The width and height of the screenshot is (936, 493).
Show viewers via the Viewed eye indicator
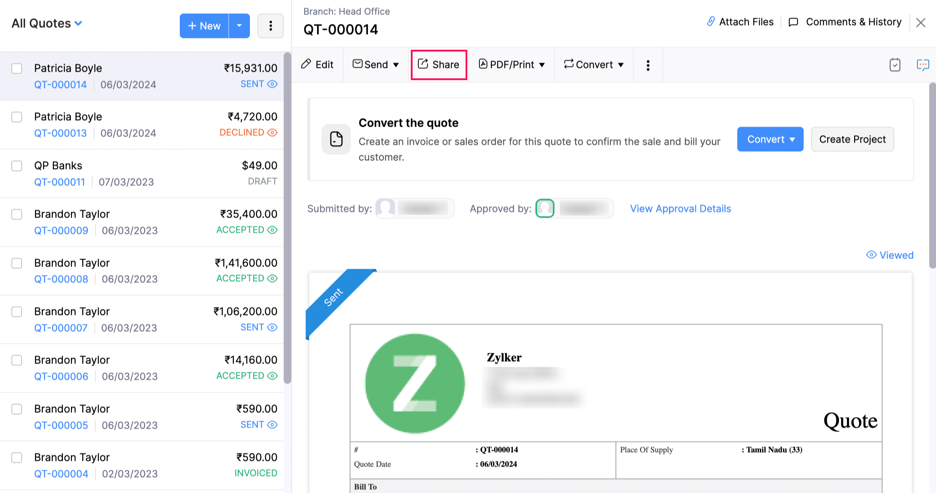point(889,255)
